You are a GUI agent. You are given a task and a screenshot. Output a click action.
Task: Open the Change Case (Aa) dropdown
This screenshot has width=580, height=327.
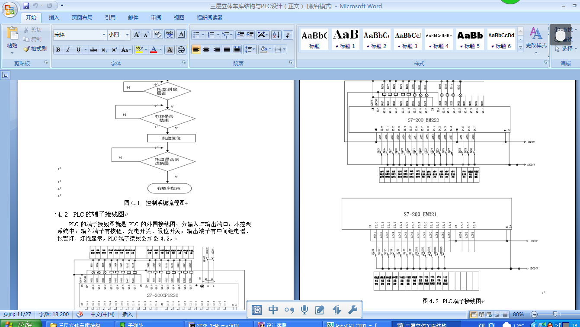point(126,50)
